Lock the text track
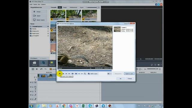Screen dimensions: 192x108 coord(33,91)
